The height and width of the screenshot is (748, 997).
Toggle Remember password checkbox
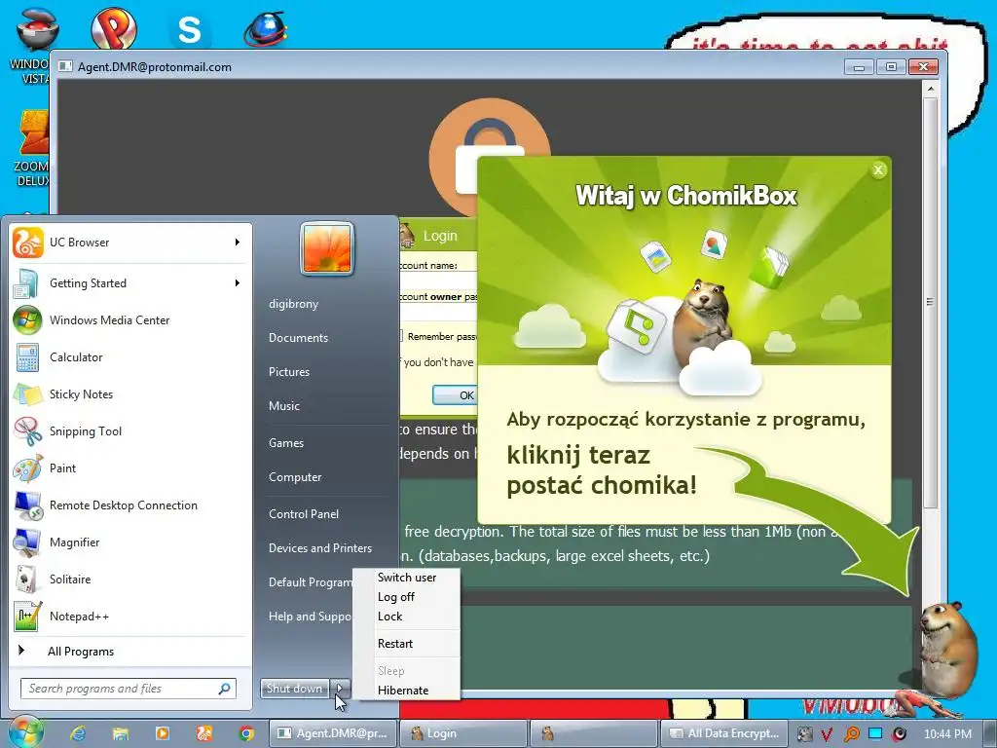[400, 336]
